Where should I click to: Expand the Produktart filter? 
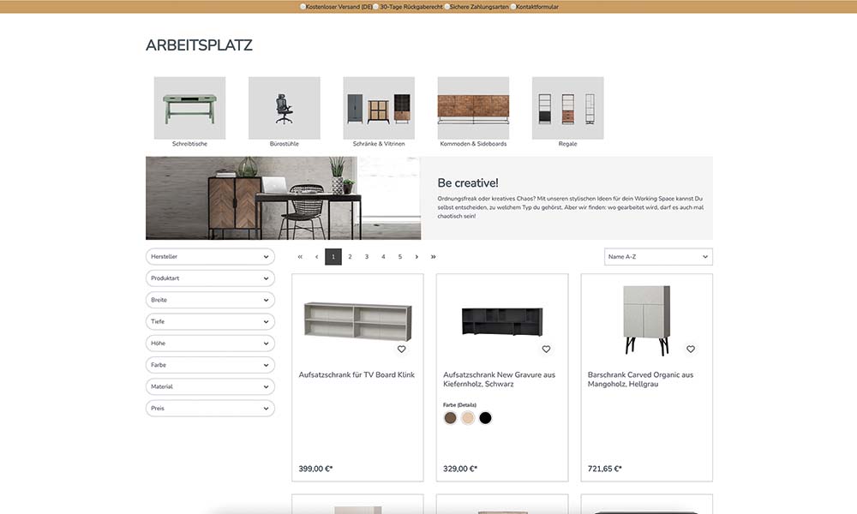[x=211, y=278]
